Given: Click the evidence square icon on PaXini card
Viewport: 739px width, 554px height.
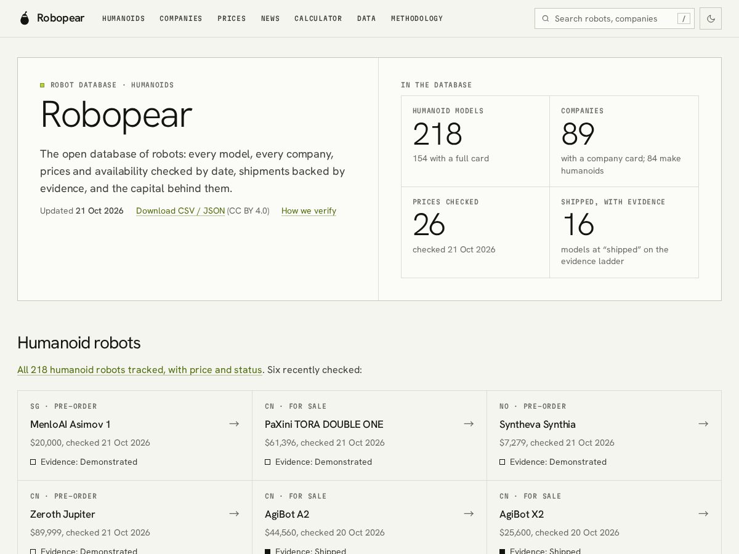Looking at the screenshot, I should click(268, 462).
